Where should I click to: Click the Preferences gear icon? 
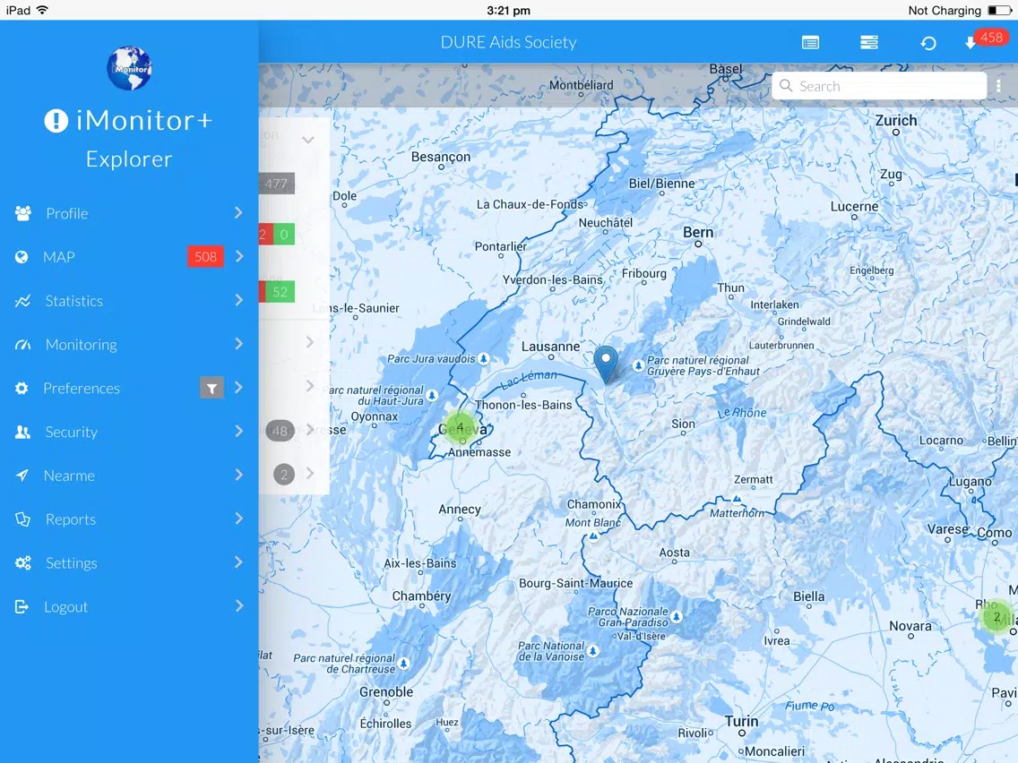(22, 388)
